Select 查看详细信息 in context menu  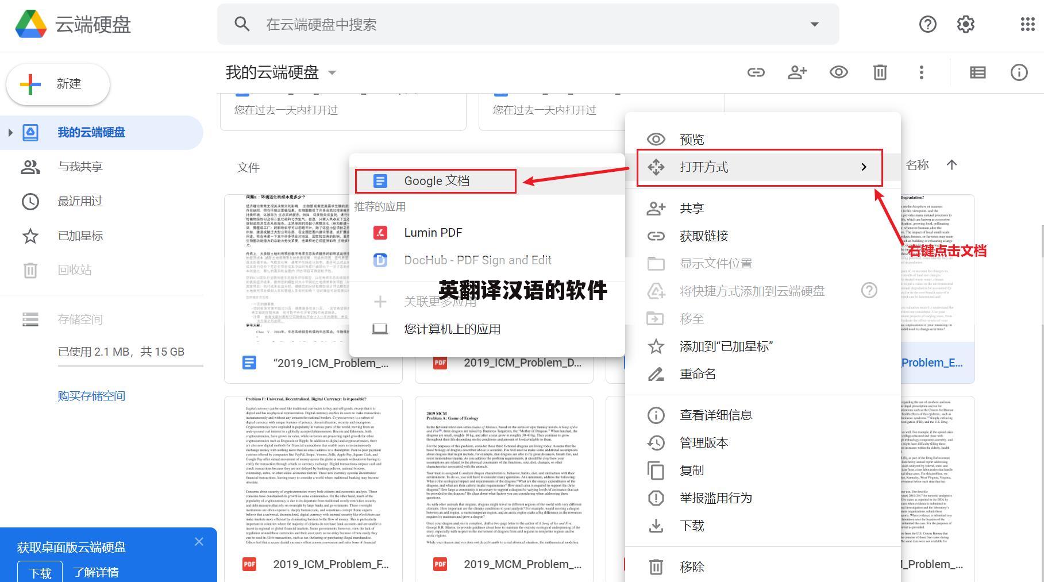[x=763, y=415]
